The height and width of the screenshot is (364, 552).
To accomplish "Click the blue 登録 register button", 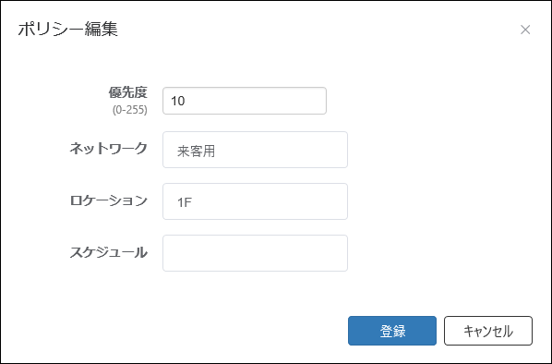I will pyautogui.click(x=392, y=331).
